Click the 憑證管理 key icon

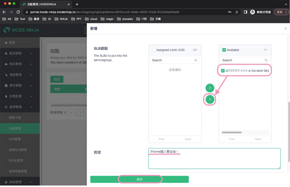6,75
